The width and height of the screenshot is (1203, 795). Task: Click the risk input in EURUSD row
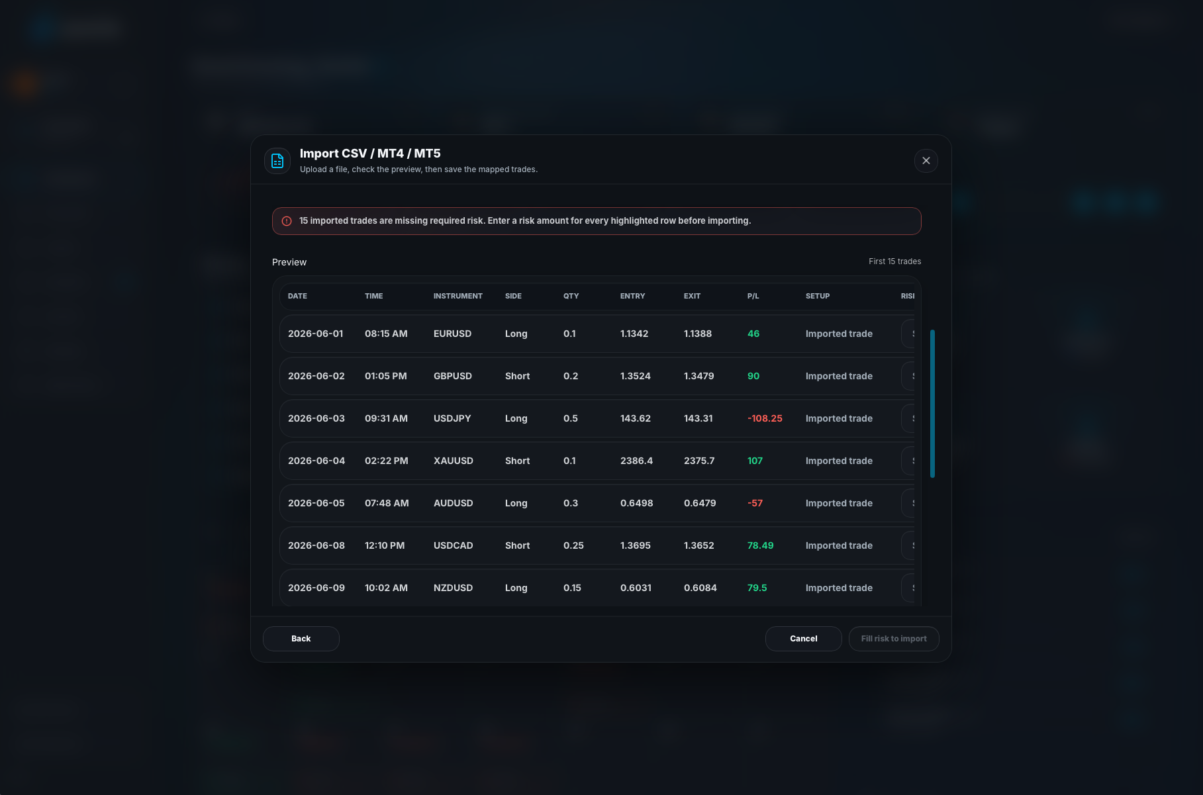(908, 334)
